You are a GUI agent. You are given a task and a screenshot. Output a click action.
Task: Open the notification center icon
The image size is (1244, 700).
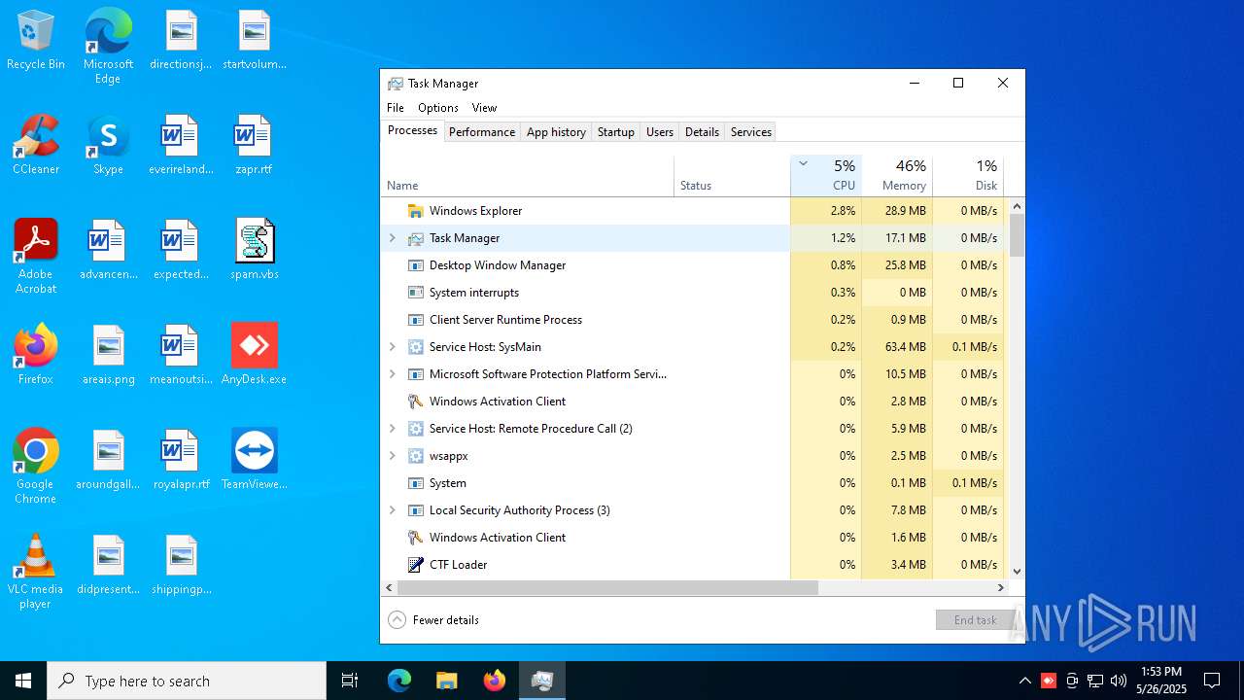pyautogui.click(x=1212, y=681)
